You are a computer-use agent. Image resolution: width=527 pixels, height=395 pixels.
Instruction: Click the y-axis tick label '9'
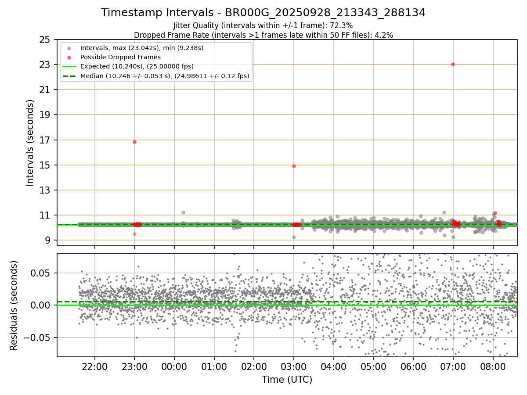click(47, 240)
